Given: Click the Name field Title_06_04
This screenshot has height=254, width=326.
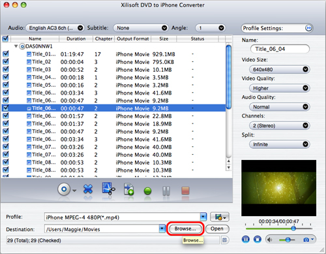Looking at the screenshot, I should [x=280, y=49].
